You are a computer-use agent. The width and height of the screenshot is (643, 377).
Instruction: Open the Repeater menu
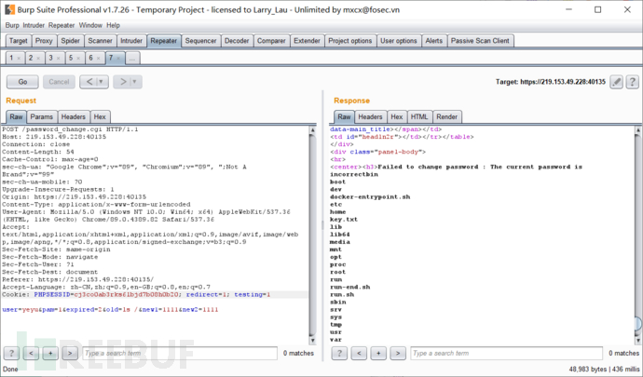point(62,25)
